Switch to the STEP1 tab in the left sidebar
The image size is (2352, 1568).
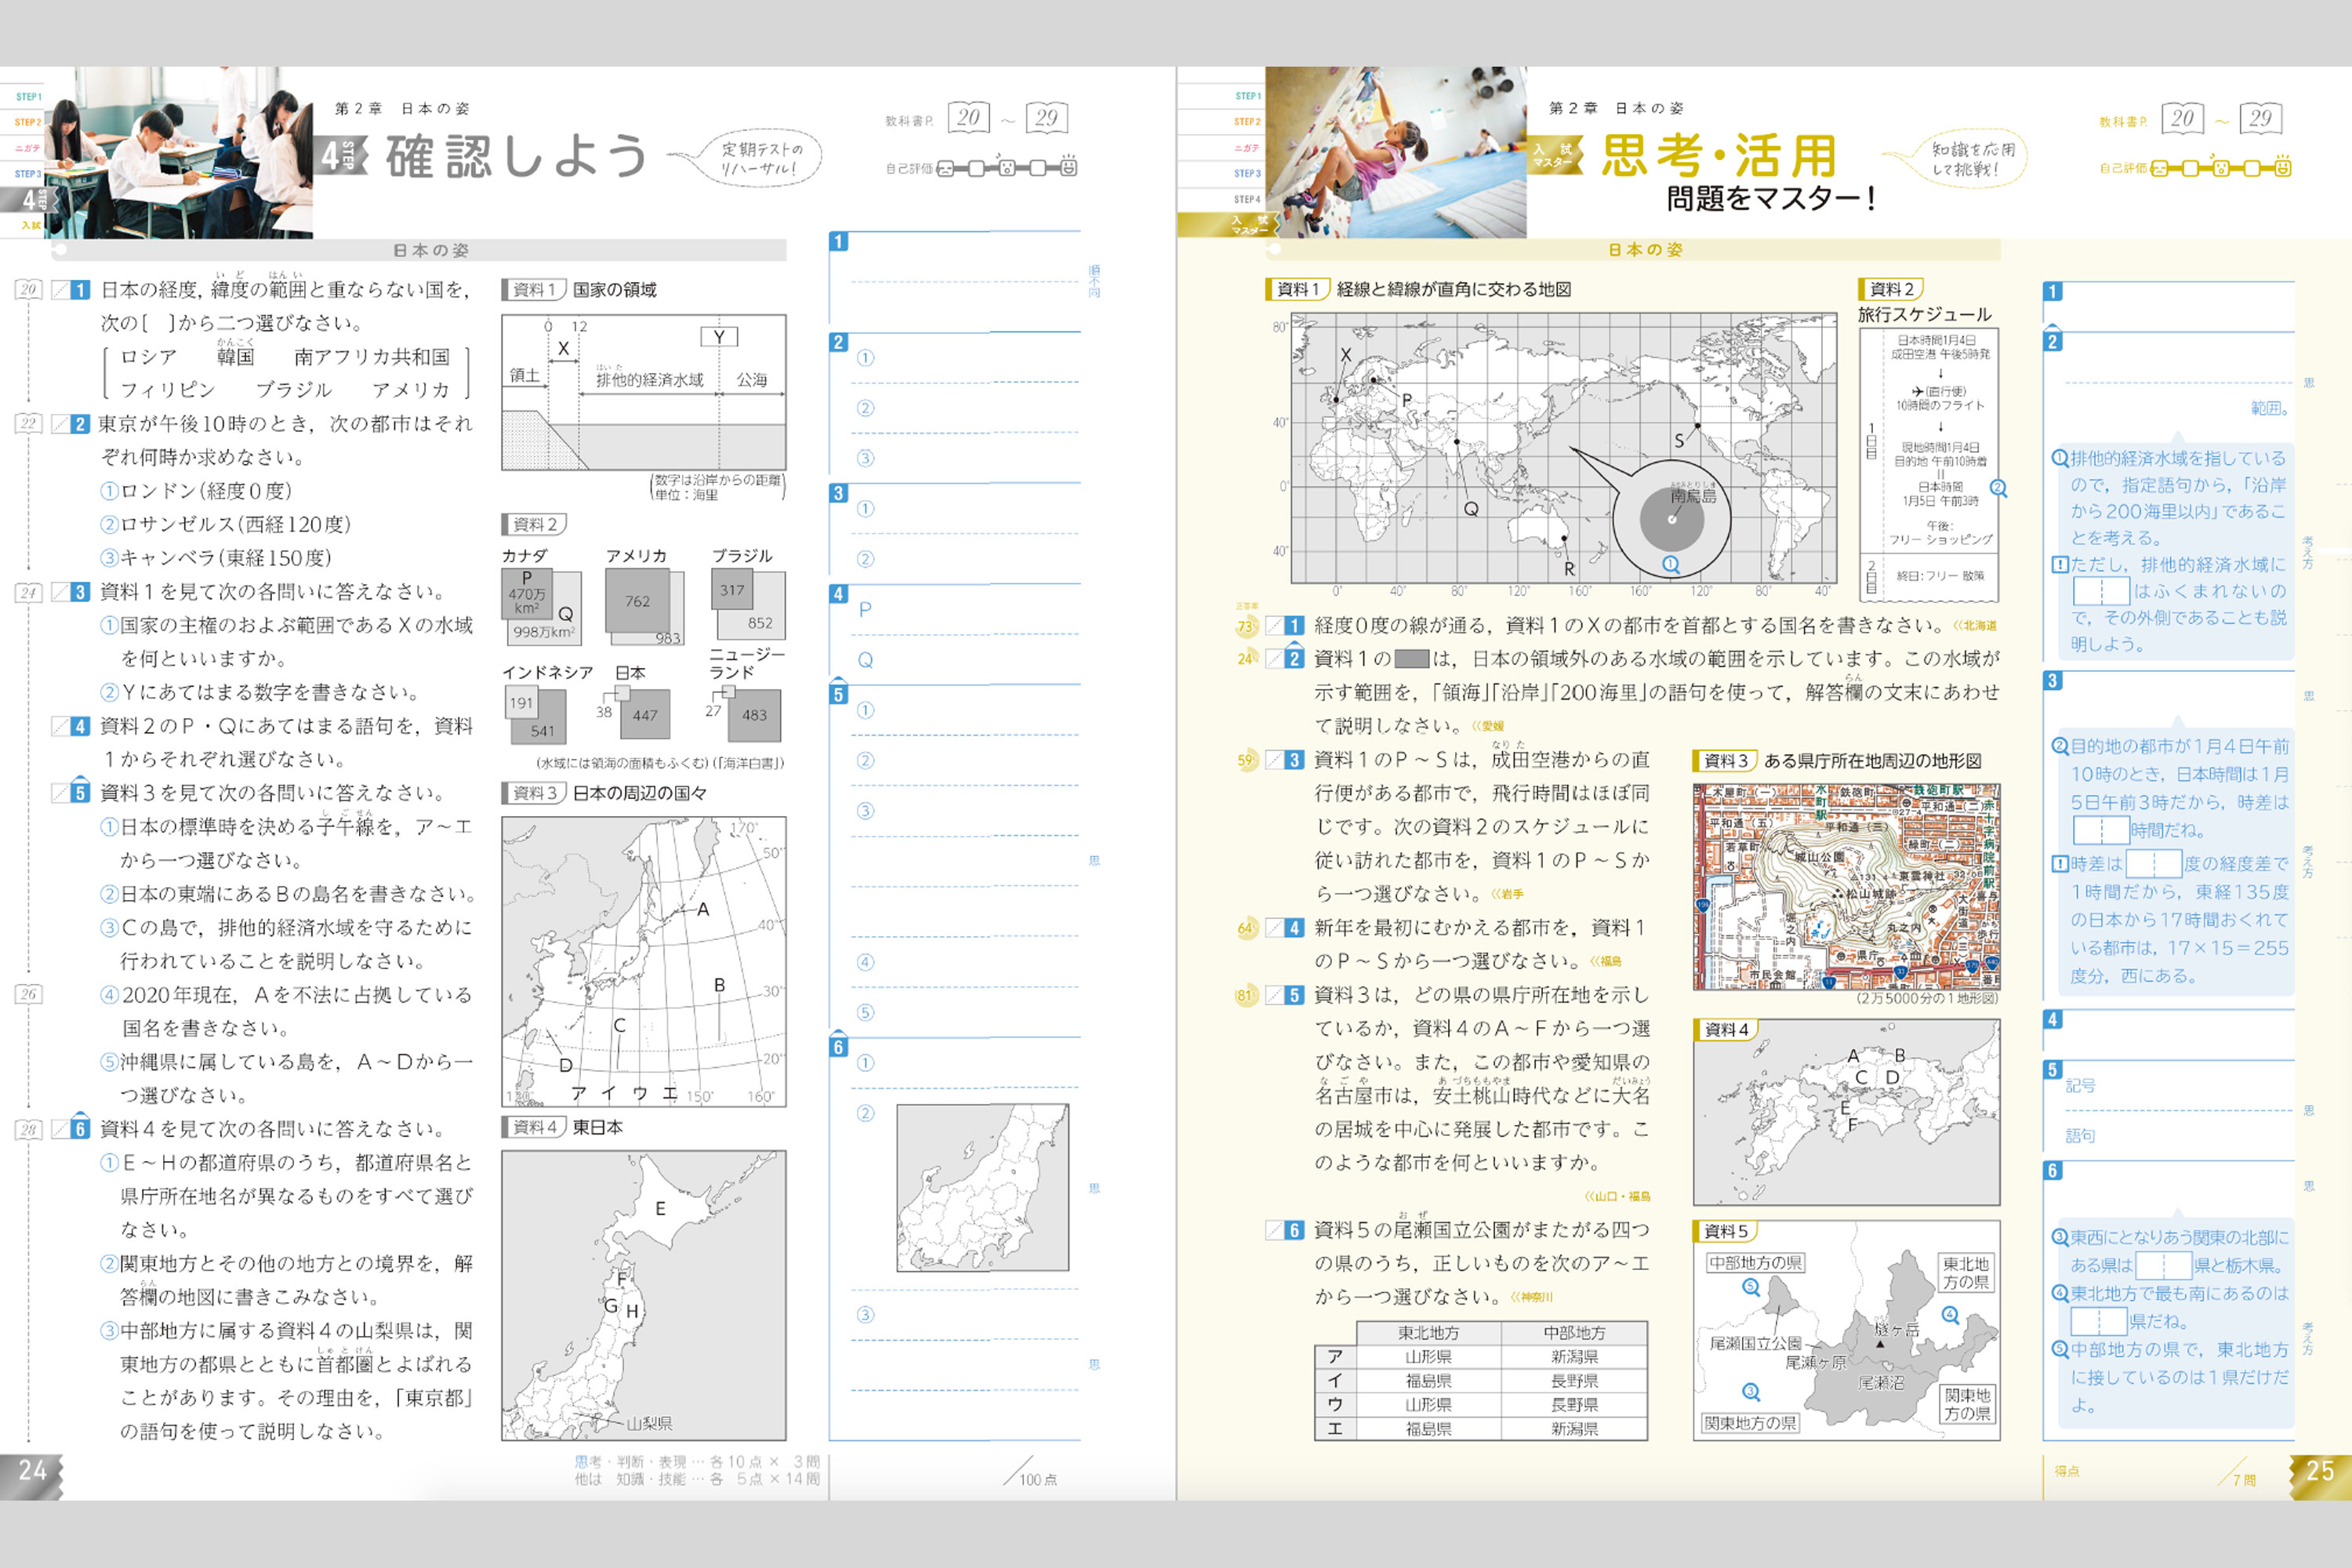coord(28,97)
